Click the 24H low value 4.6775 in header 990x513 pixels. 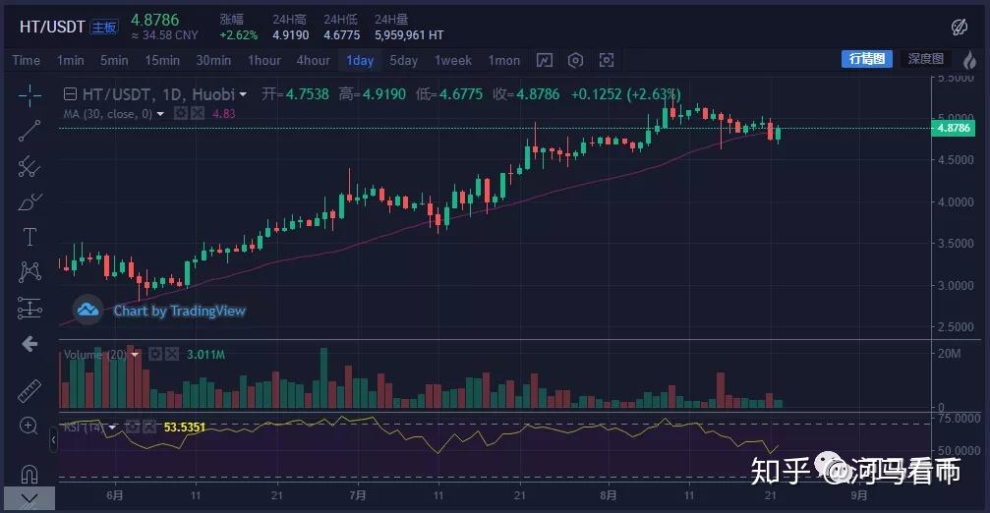(x=341, y=35)
